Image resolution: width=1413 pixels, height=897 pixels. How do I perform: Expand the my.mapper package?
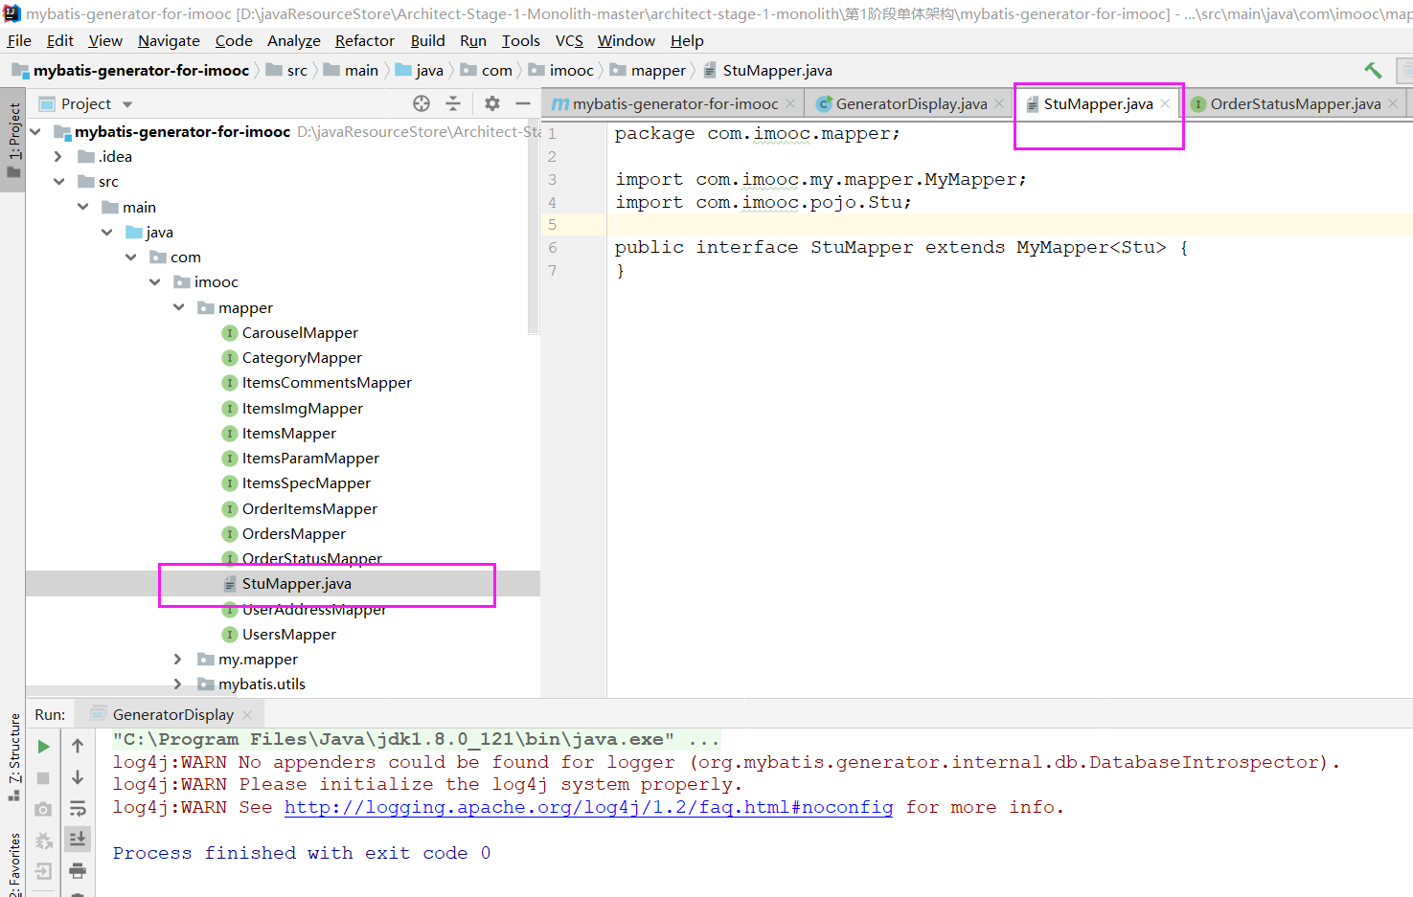pos(178,659)
